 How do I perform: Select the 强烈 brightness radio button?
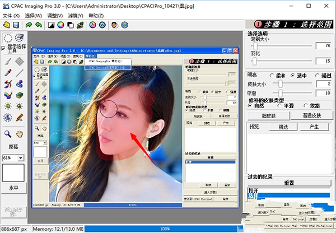coord(317,76)
